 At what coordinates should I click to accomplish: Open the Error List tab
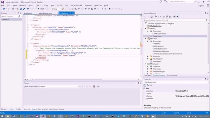27,109
